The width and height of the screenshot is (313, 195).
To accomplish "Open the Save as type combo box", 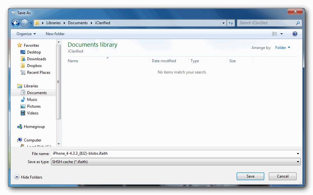I will point(176,162).
